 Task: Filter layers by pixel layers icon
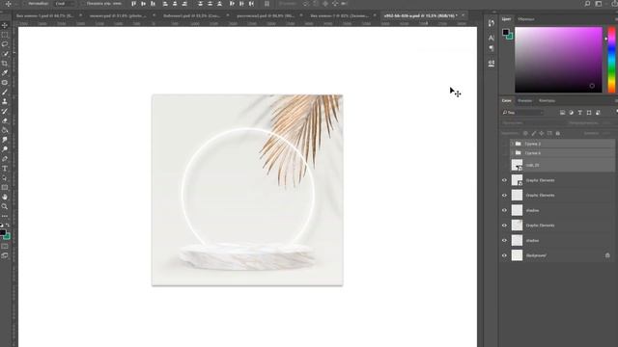pyautogui.click(x=562, y=113)
